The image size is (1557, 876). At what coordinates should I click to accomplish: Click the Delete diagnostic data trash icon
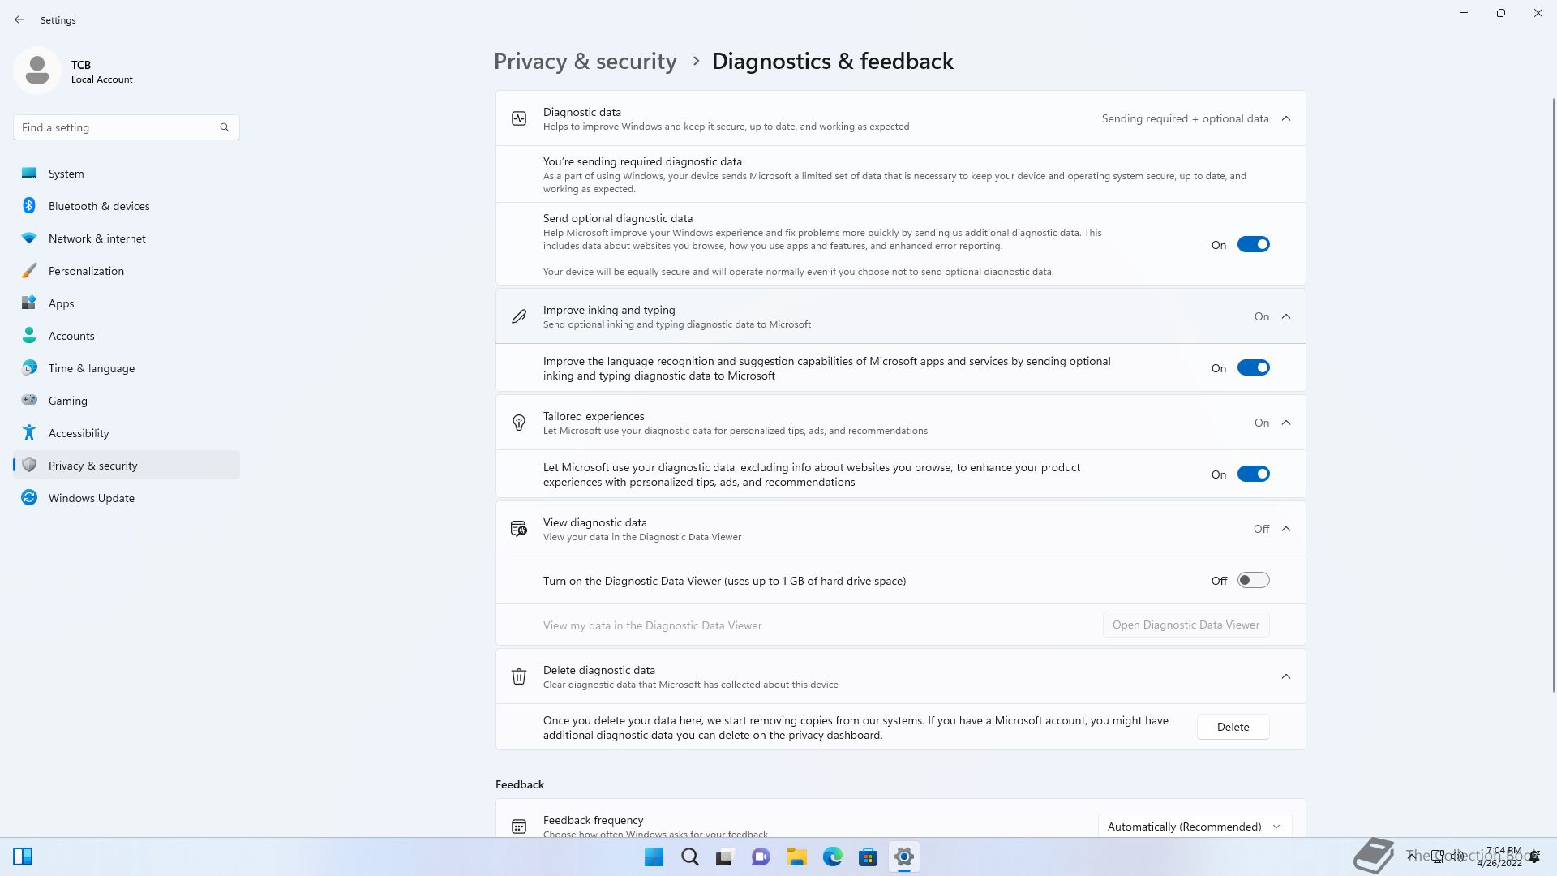(519, 676)
